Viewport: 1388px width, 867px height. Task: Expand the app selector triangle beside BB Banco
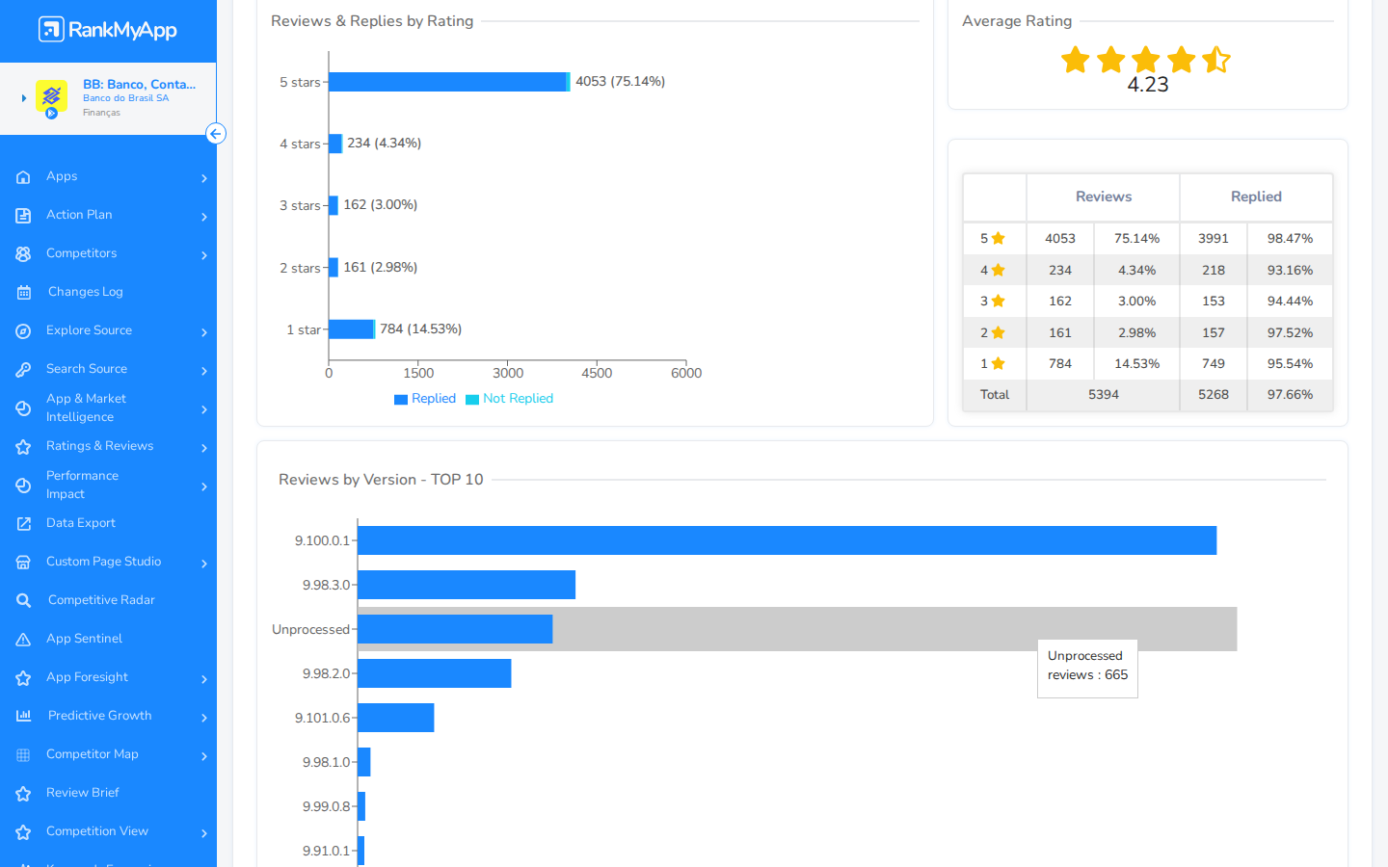23,98
